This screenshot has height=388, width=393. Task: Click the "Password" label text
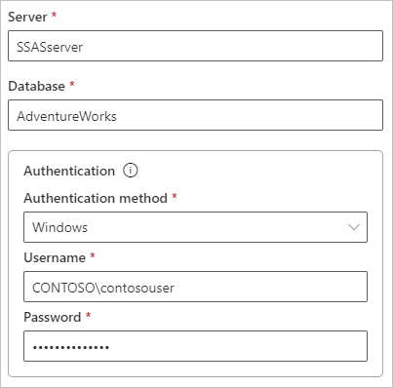click(53, 317)
